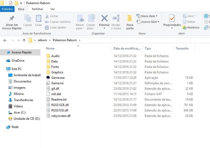Click the Mudar o nome icon
The height and width of the screenshot is (148, 210).
pos(116,19)
